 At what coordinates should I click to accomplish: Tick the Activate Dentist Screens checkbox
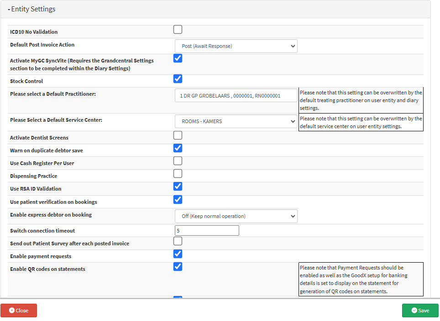point(178,135)
